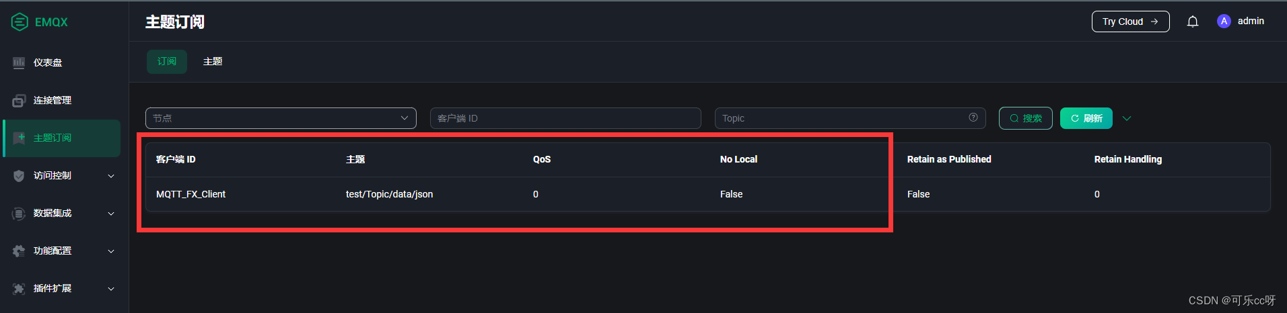1287x313 pixels.
Task: Click the EMQX logo icon
Action: pyautogui.click(x=20, y=22)
